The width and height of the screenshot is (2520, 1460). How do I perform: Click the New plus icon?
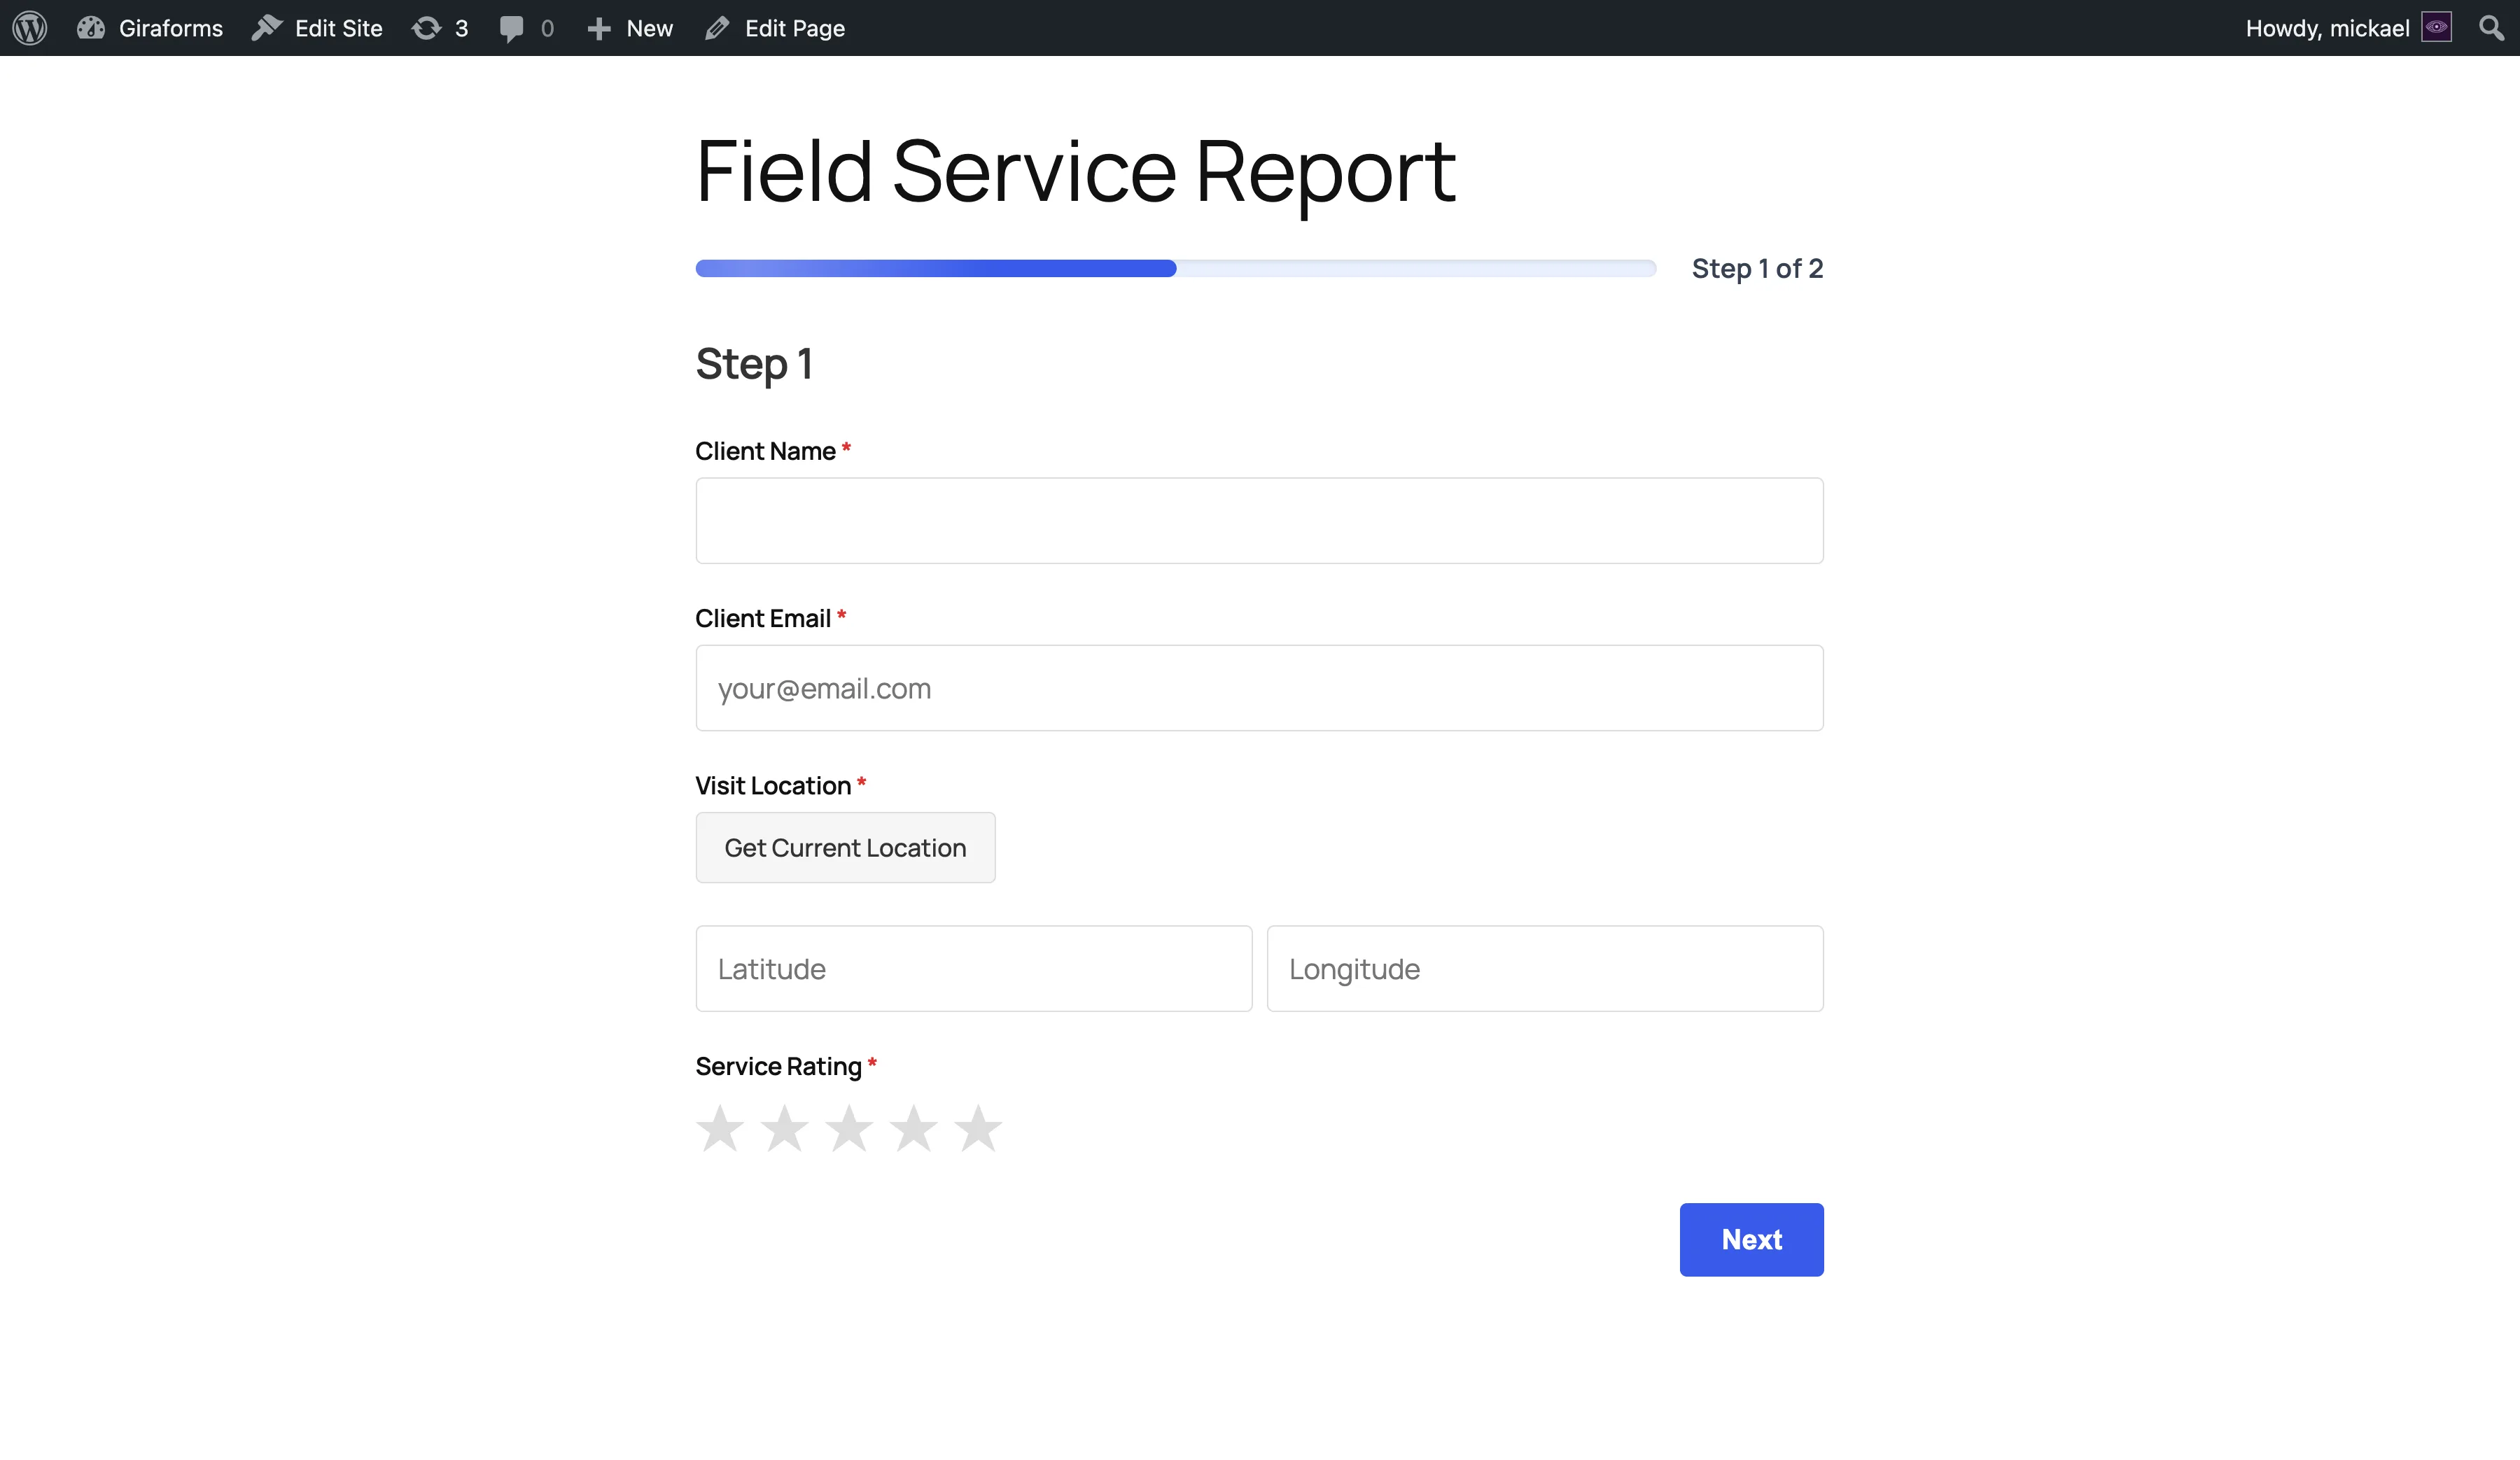[599, 27]
